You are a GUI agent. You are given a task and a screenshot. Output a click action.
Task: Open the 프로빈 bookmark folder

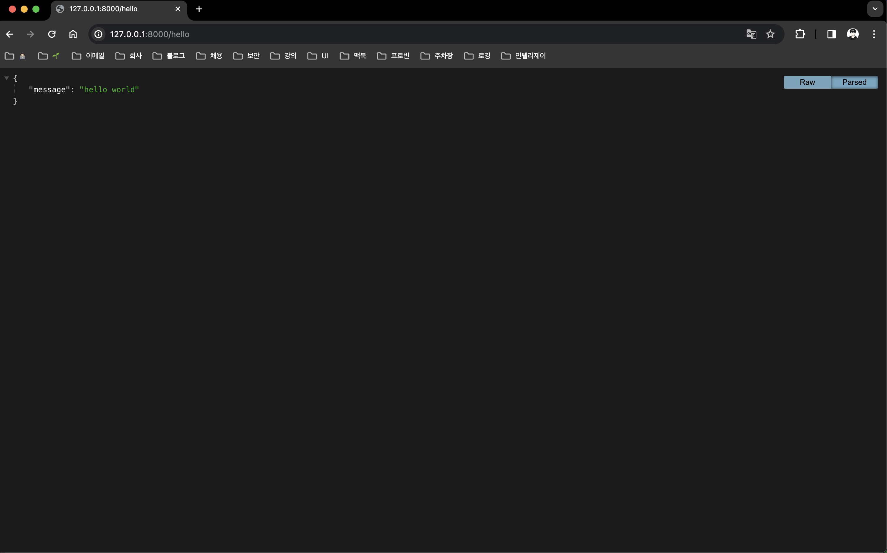click(393, 56)
